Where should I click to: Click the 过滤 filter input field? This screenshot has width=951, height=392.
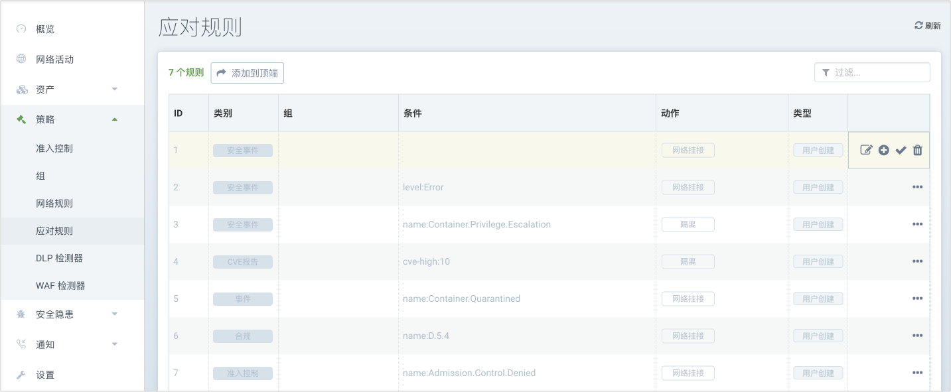coord(877,73)
